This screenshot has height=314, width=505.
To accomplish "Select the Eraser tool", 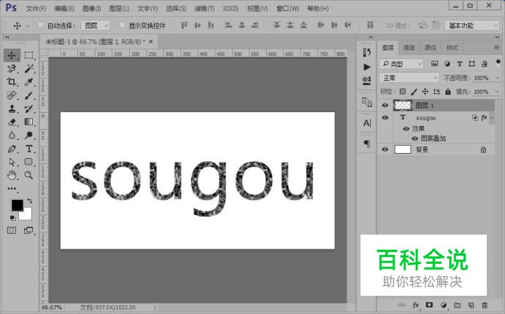I will [12, 122].
